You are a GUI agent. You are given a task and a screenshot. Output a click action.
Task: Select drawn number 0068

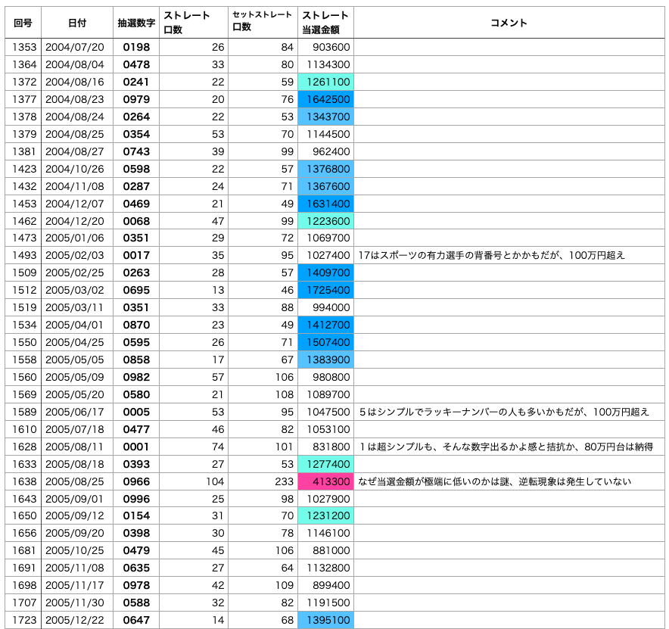point(136,221)
